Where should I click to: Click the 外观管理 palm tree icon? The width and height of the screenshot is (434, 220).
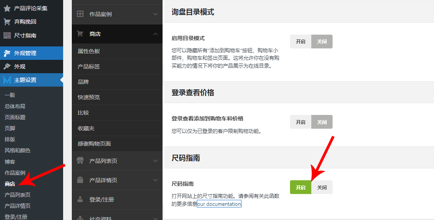click(7, 53)
